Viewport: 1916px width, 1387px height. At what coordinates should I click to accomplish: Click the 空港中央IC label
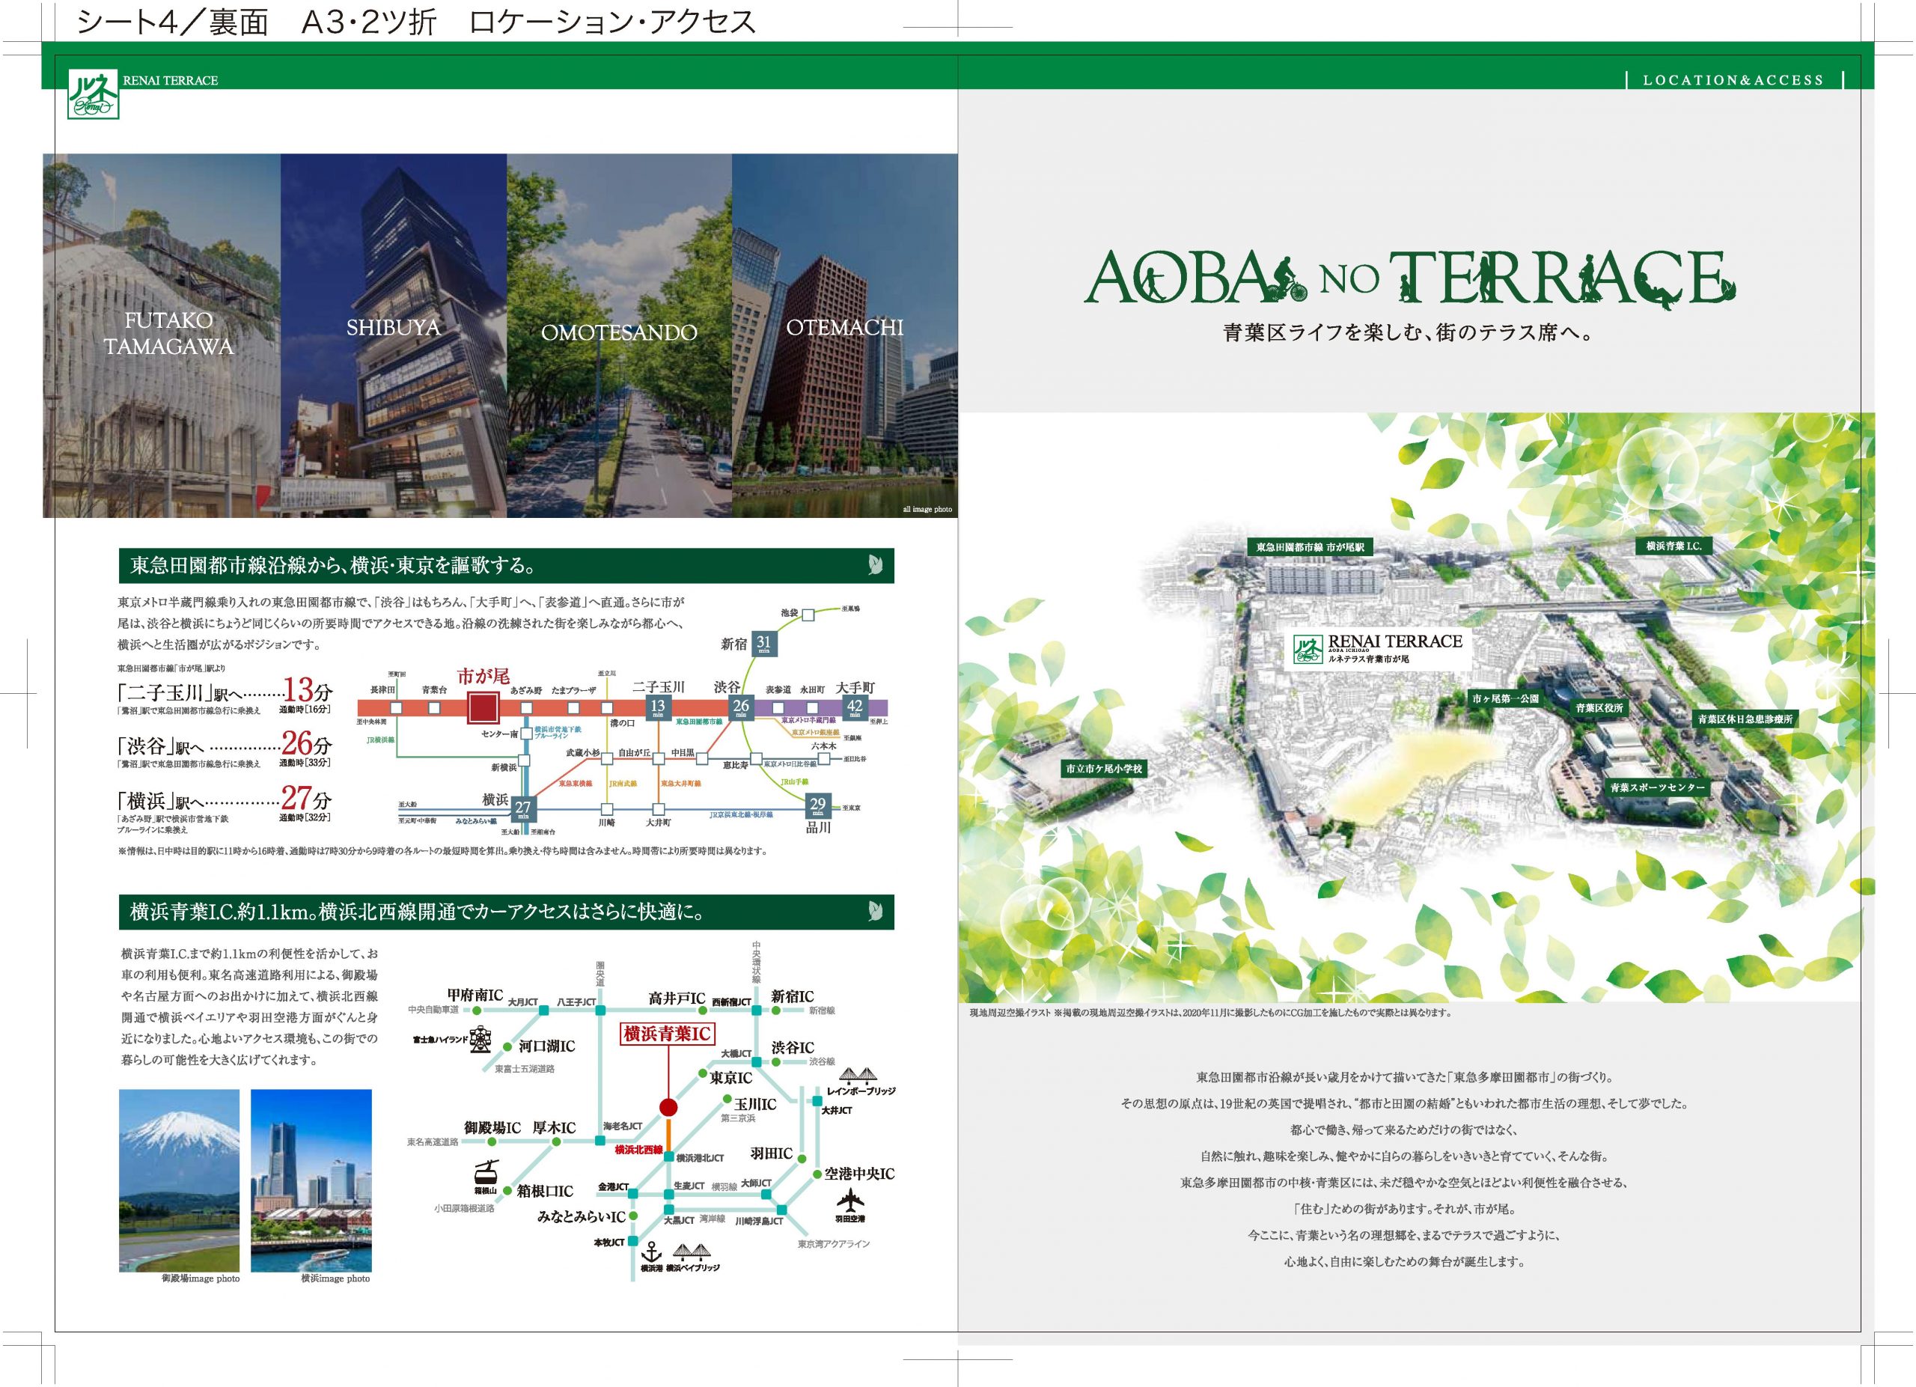tap(859, 1174)
